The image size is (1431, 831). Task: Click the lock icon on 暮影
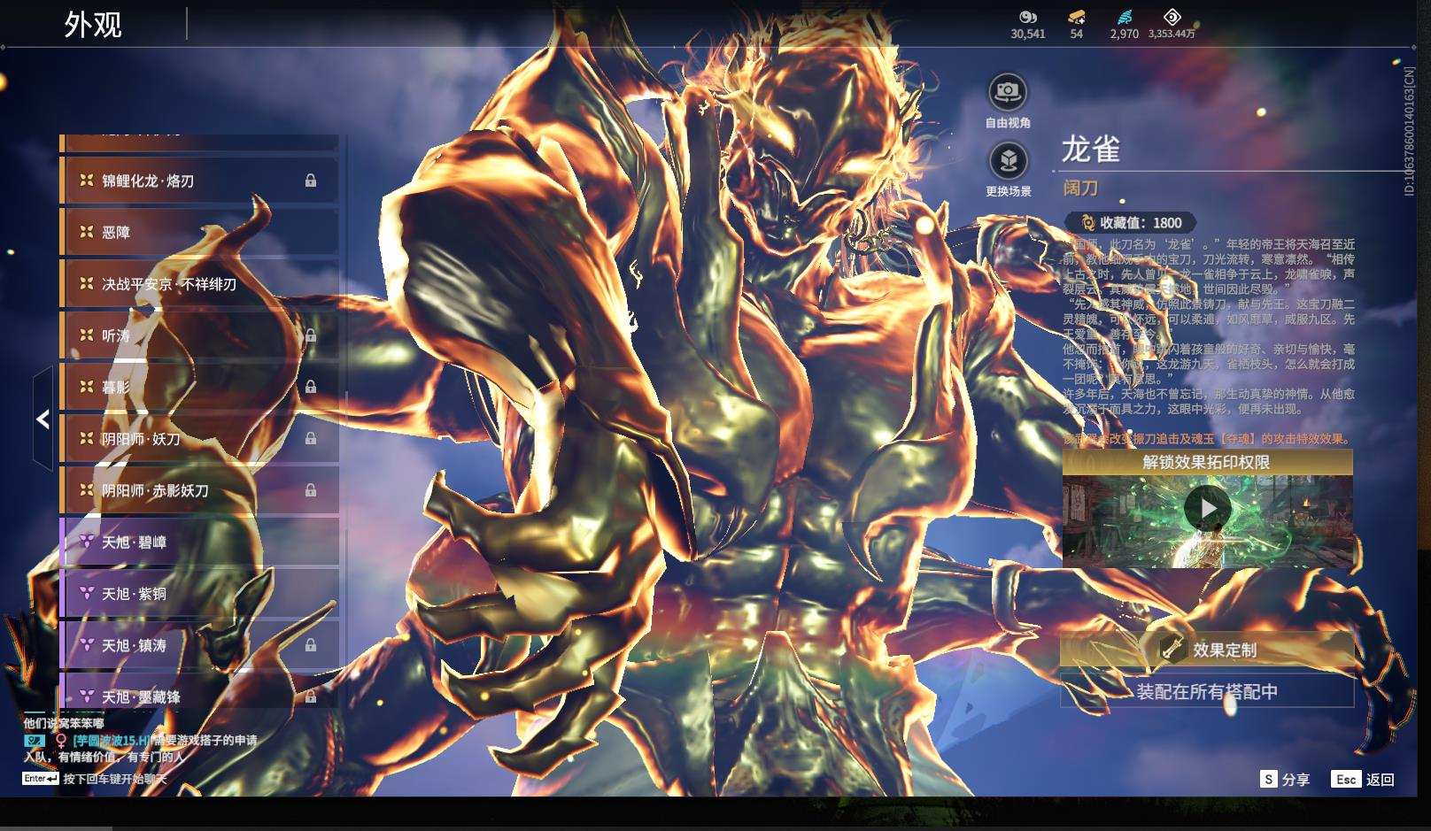pyautogui.click(x=311, y=387)
